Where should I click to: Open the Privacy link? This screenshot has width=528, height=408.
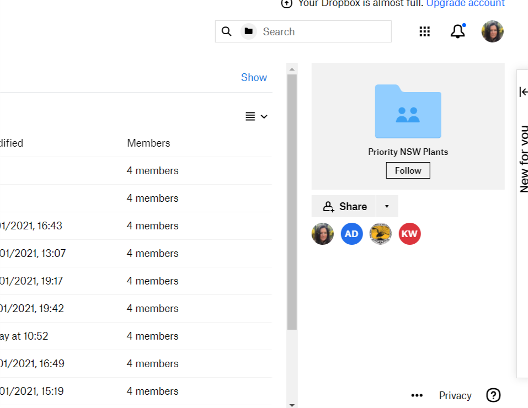click(x=455, y=395)
